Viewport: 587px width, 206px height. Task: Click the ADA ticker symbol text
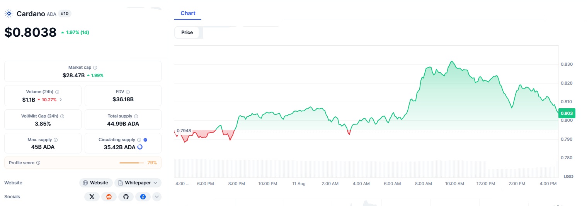[x=51, y=14]
